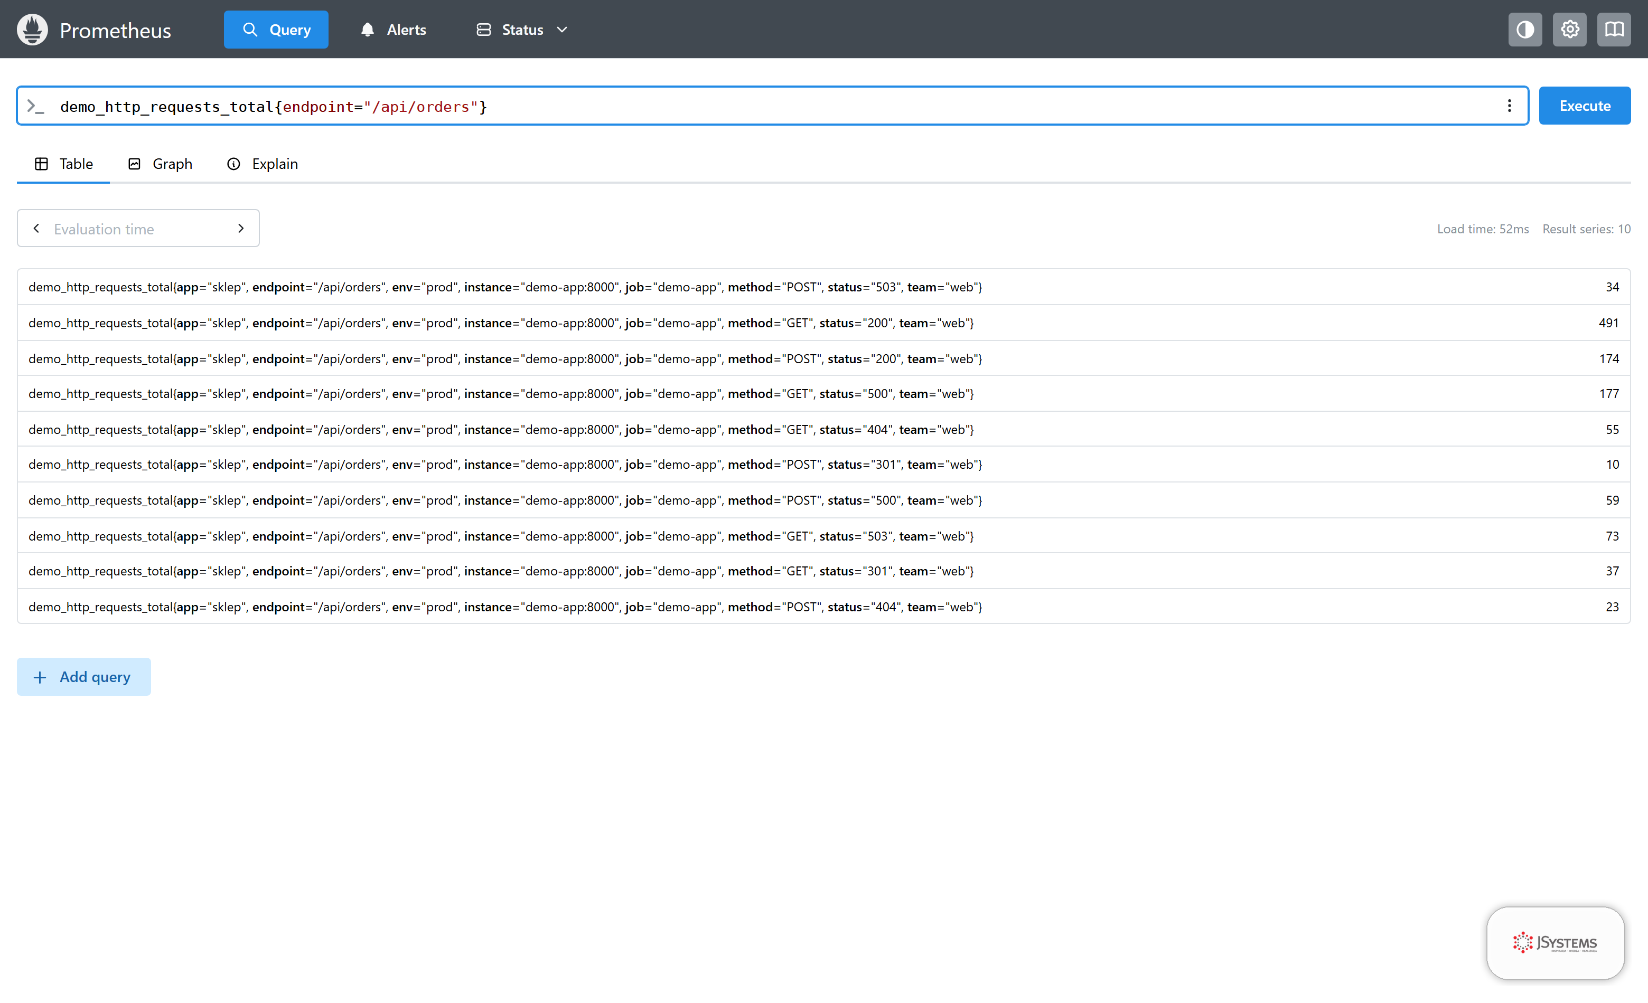Screen dimensions: 1648x1003
Task: Click the Execute button
Action: tap(1585, 106)
